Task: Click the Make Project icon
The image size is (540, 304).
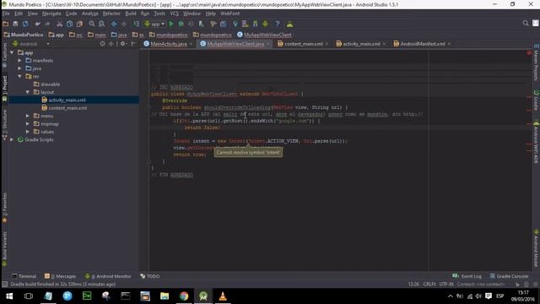Action: (137, 24)
